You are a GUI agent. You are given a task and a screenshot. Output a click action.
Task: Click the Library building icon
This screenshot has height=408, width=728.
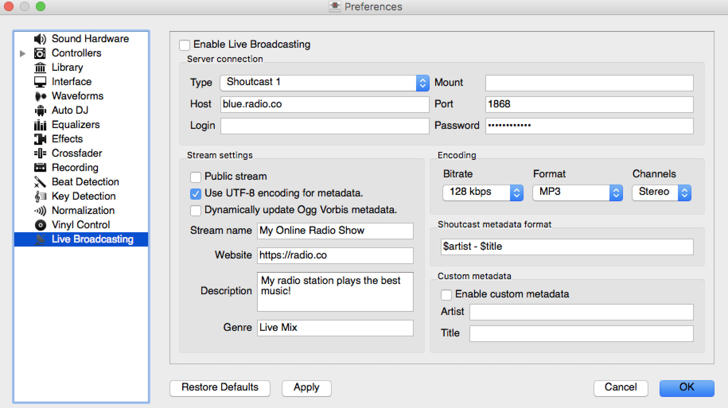point(40,67)
